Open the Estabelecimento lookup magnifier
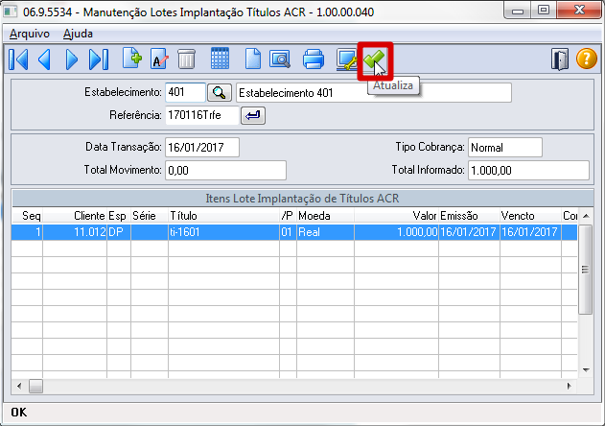The height and width of the screenshot is (426, 605). 220,93
